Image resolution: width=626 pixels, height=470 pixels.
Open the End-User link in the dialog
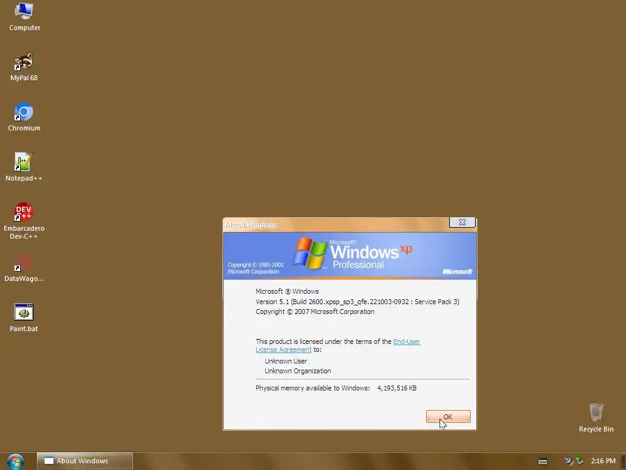click(x=407, y=341)
